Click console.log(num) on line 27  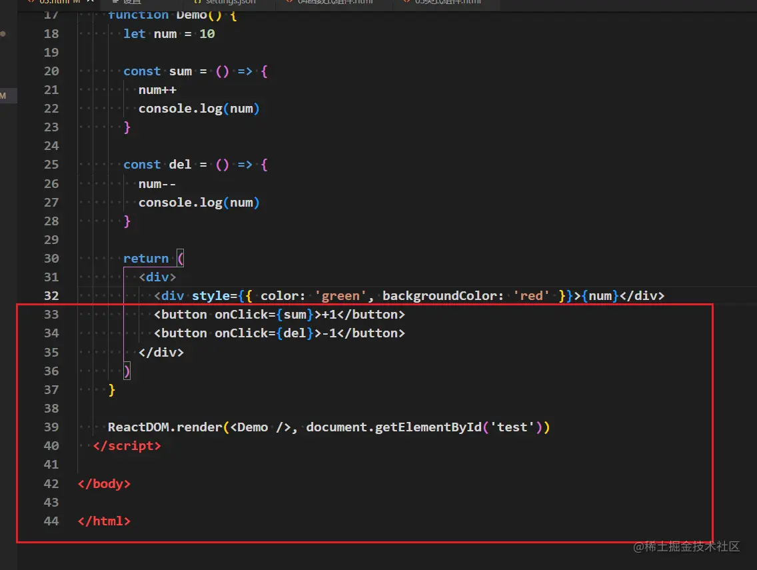click(x=199, y=203)
